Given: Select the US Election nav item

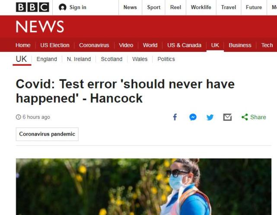Looking at the screenshot, I should [55, 45].
